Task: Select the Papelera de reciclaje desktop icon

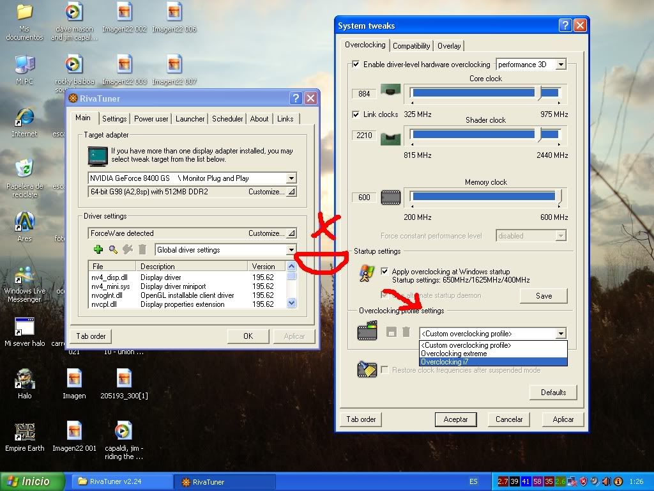Action: click(x=24, y=178)
